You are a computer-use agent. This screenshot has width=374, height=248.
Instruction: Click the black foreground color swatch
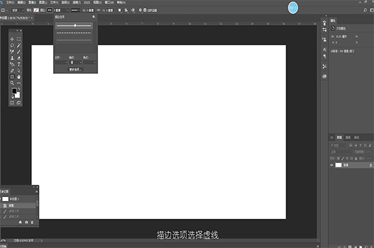point(14,91)
